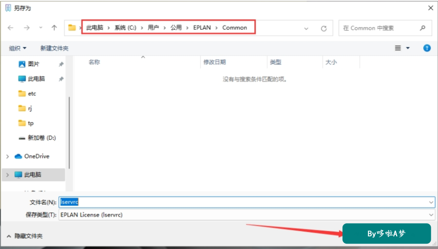The width and height of the screenshot is (438, 249).
Task: Click the search magnifier icon
Action: [x=422, y=28]
